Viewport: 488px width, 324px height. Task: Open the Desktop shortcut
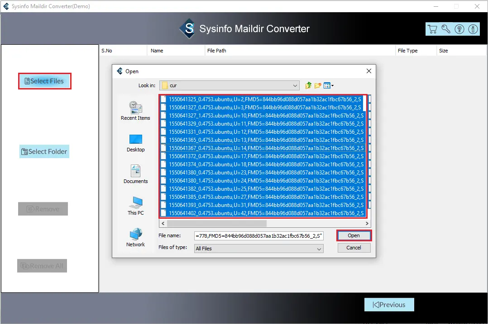click(135, 143)
